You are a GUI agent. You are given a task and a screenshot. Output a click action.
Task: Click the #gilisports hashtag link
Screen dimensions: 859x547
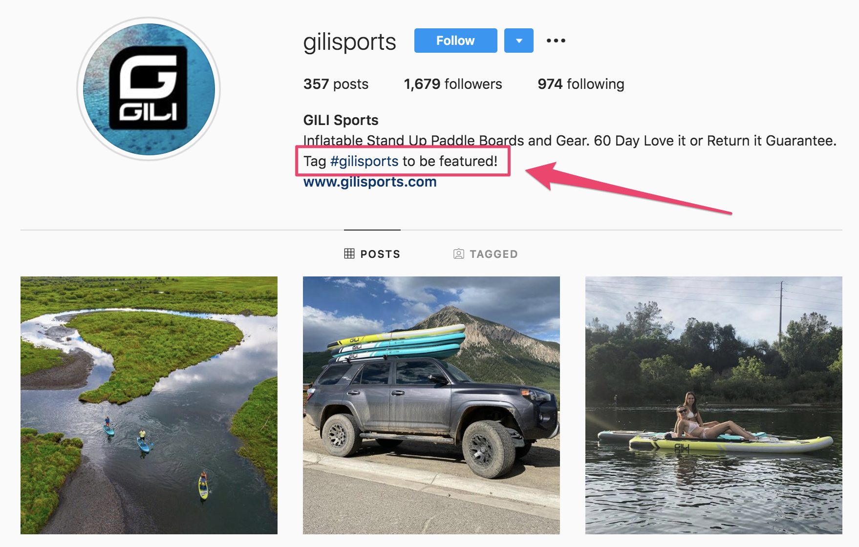365,161
